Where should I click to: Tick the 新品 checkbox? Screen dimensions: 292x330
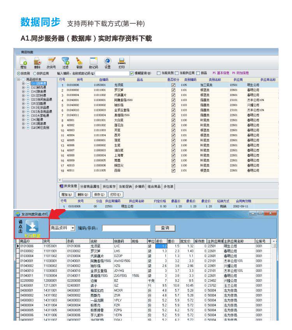(198, 73)
